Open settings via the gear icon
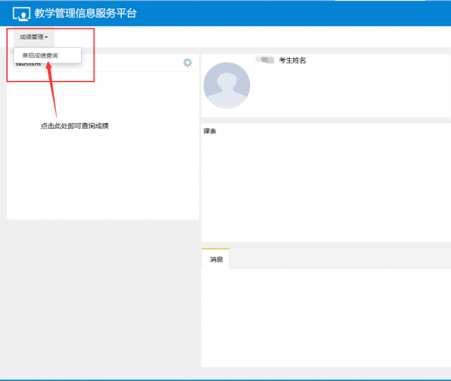451x381 pixels. [x=187, y=63]
